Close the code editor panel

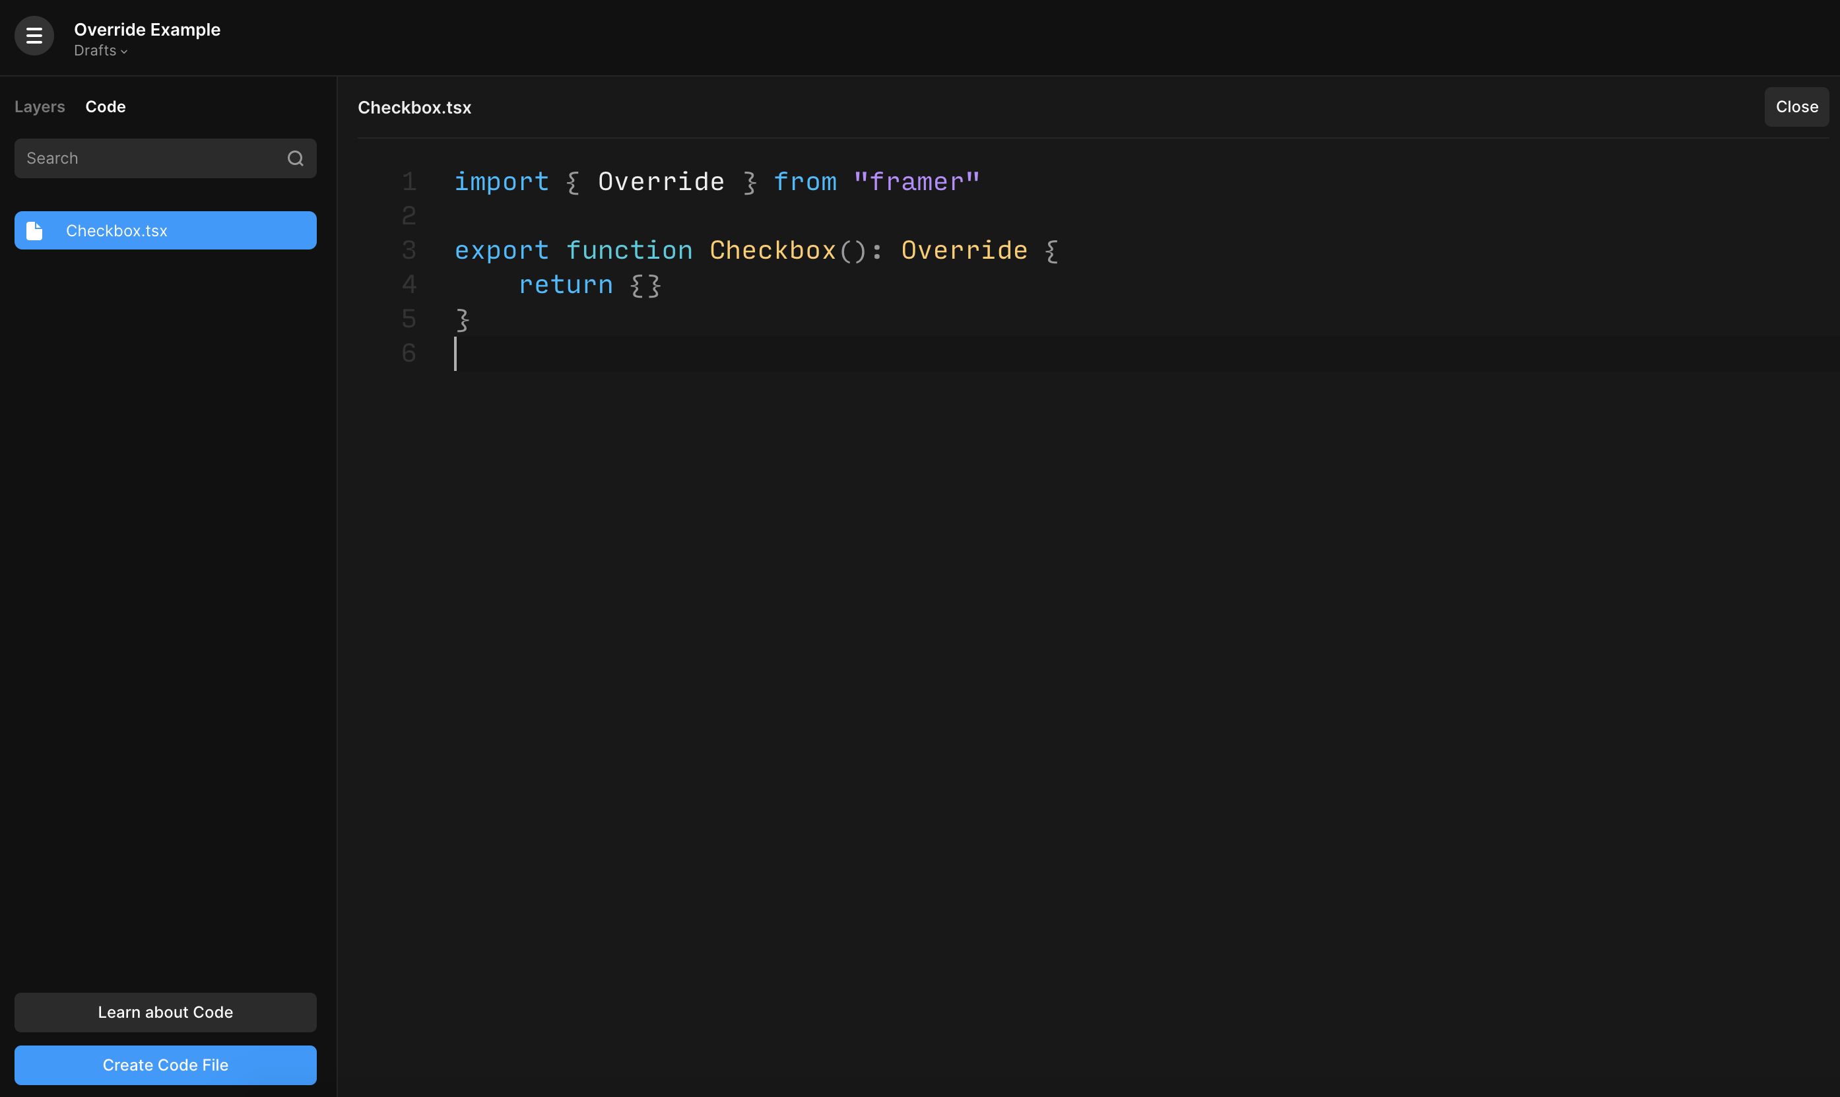pyautogui.click(x=1796, y=107)
